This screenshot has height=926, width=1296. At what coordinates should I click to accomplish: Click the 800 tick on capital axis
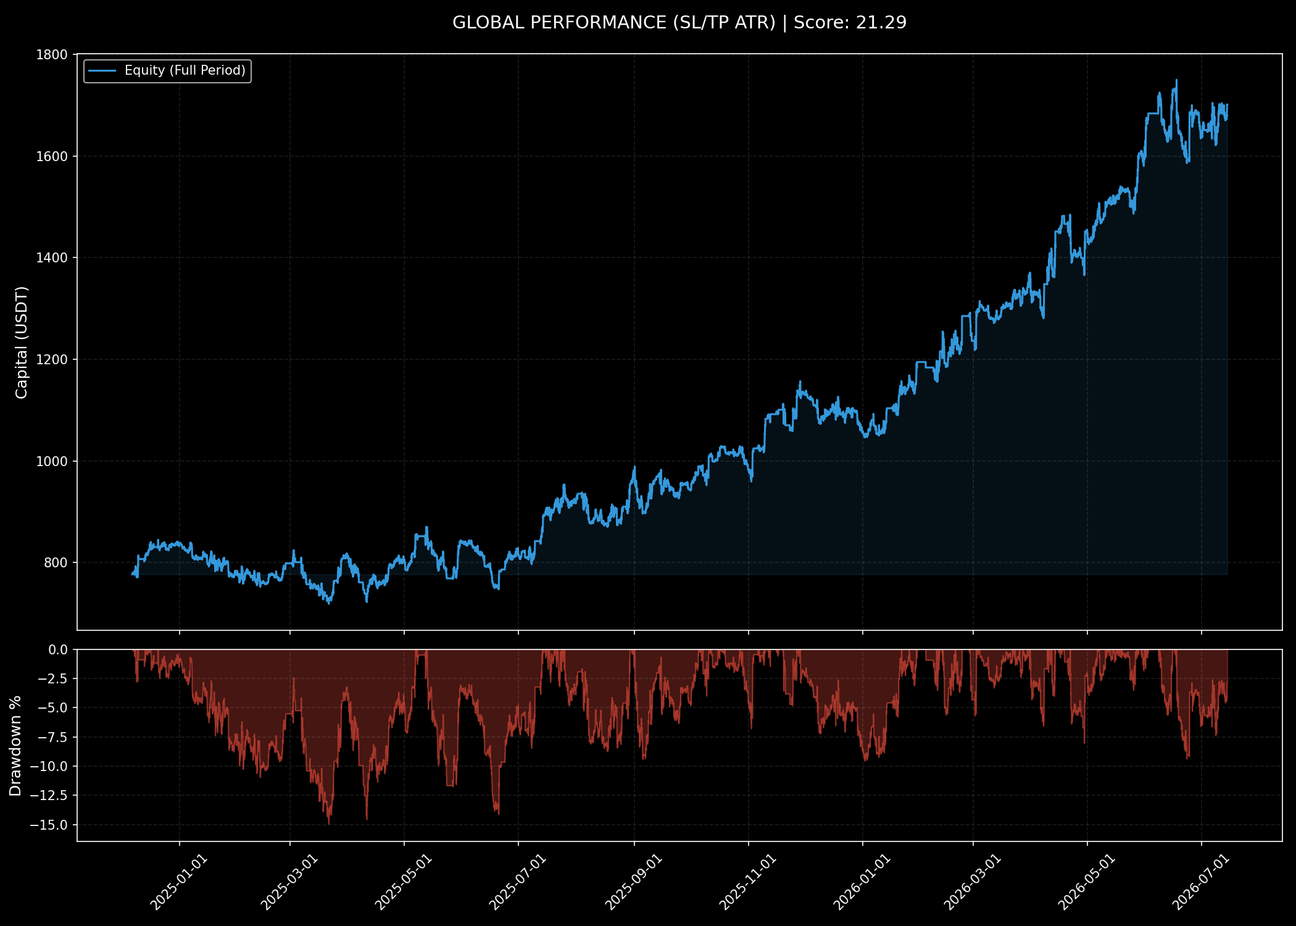tap(56, 562)
